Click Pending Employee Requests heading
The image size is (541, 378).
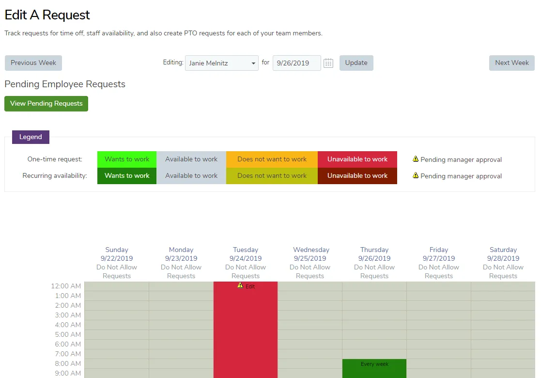point(65,84)
